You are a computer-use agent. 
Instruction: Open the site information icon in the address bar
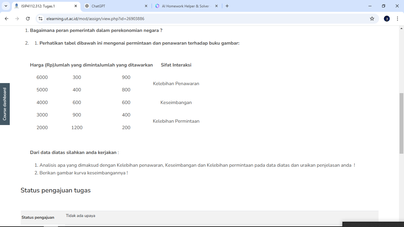click(41, 19)
